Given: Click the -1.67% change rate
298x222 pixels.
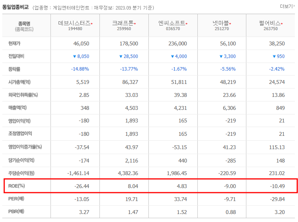Looking at the screenshot, I should click(179, 69).
